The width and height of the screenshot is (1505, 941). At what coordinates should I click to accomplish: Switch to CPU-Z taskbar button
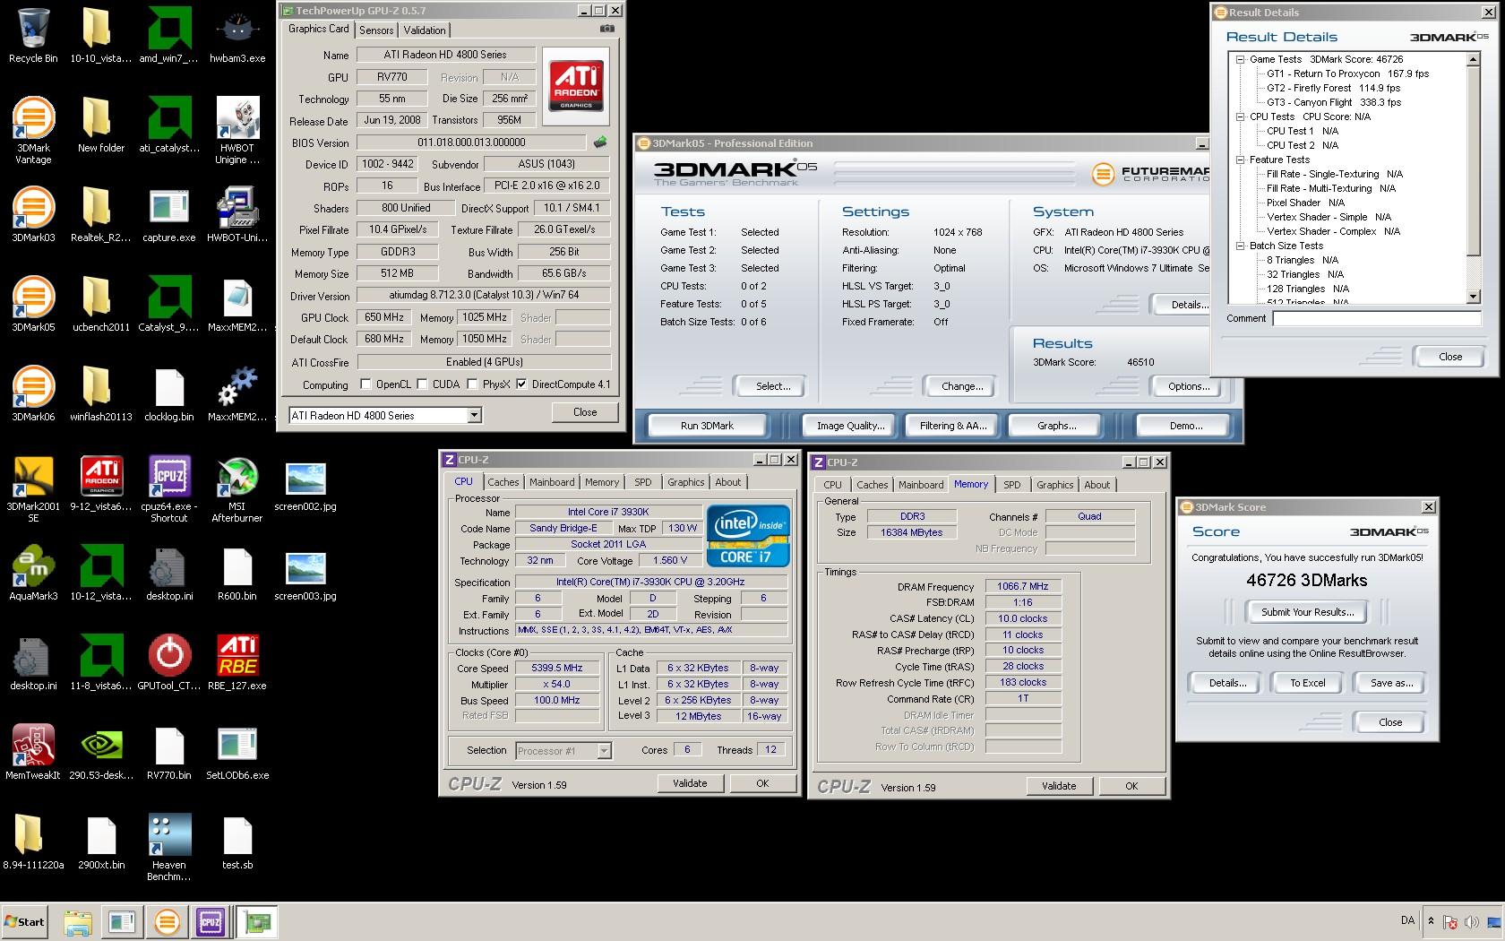tap(211, 921)
